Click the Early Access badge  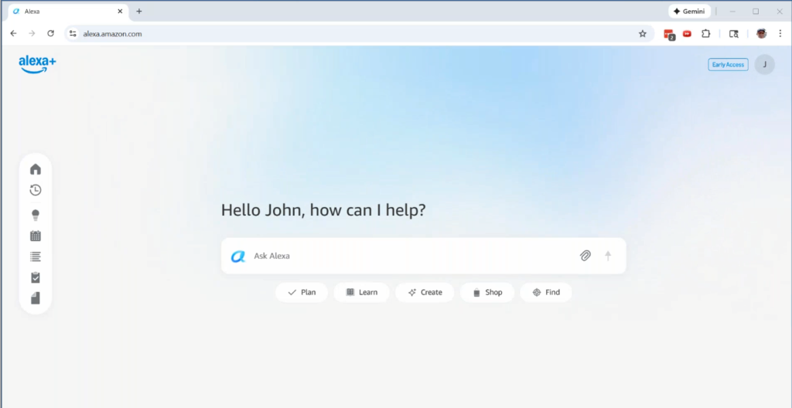pyautogui.click(x=728, y=65)
